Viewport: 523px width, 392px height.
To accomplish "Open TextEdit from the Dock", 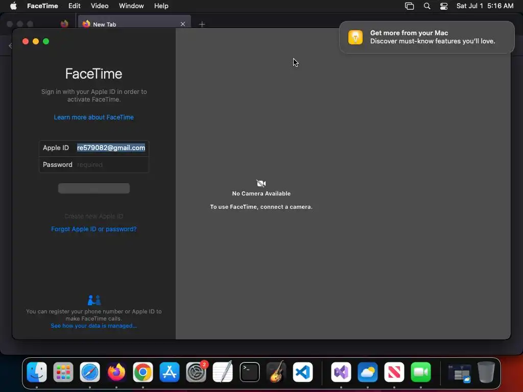I will [x=223, y=372].
